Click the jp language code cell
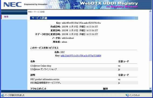 coord(119,69)
